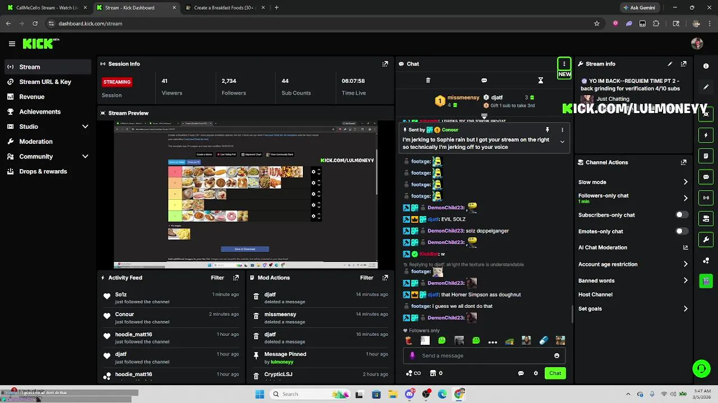718x403 pixels.
Task: Open Chat panel three-dot options menu
Action: point(564,64)
